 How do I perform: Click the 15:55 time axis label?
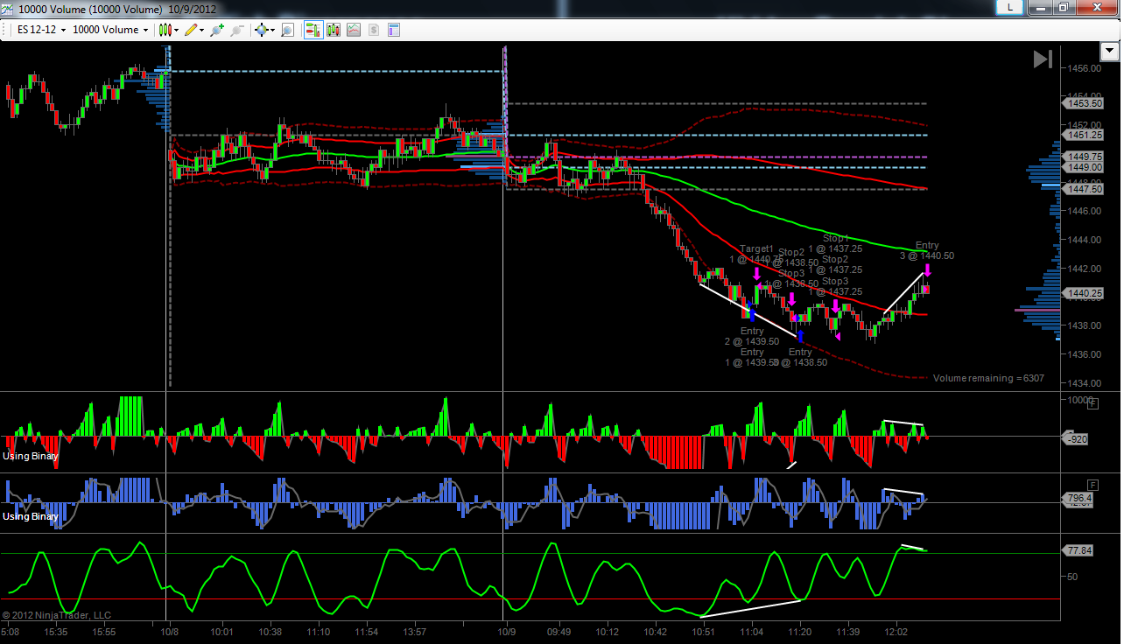click(x=103, y=632)
